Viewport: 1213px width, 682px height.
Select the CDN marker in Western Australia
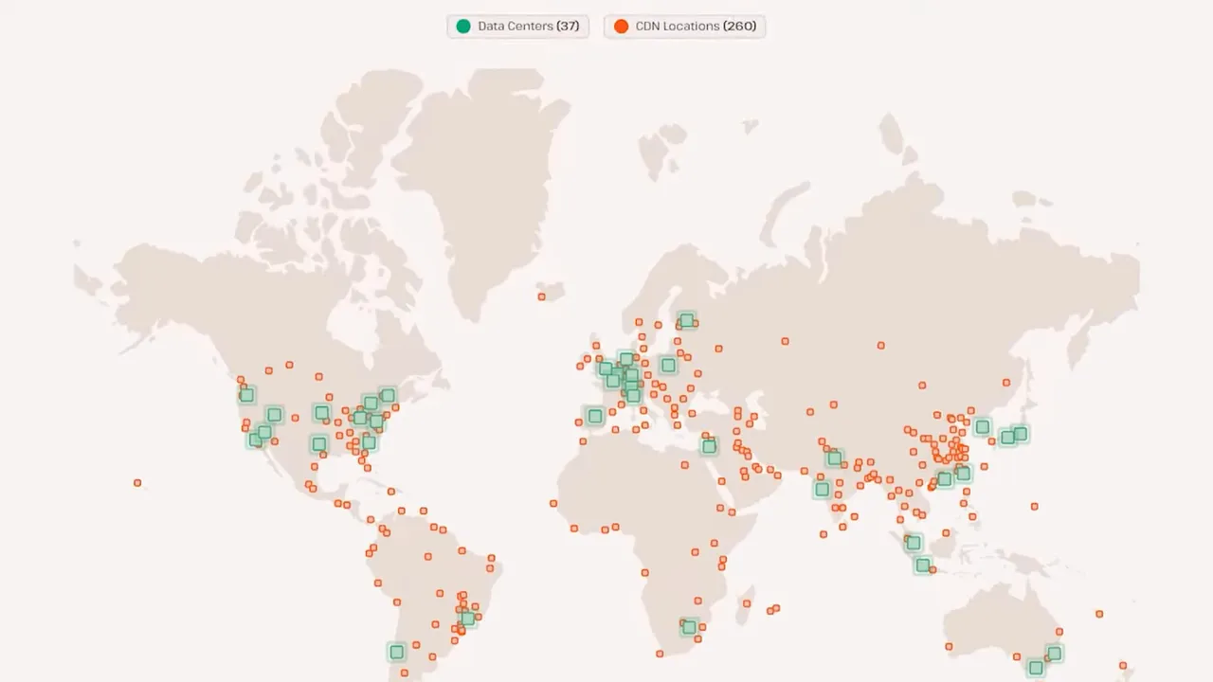tap(949, 646)
